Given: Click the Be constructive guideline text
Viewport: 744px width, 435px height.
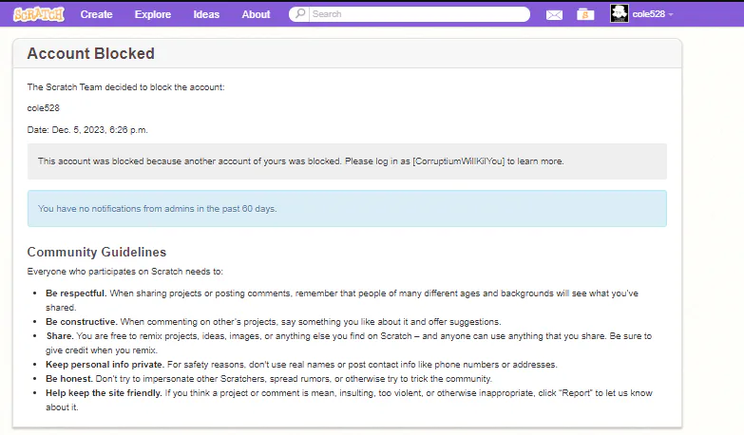Looking at the screenshot, I should point(81,322).
